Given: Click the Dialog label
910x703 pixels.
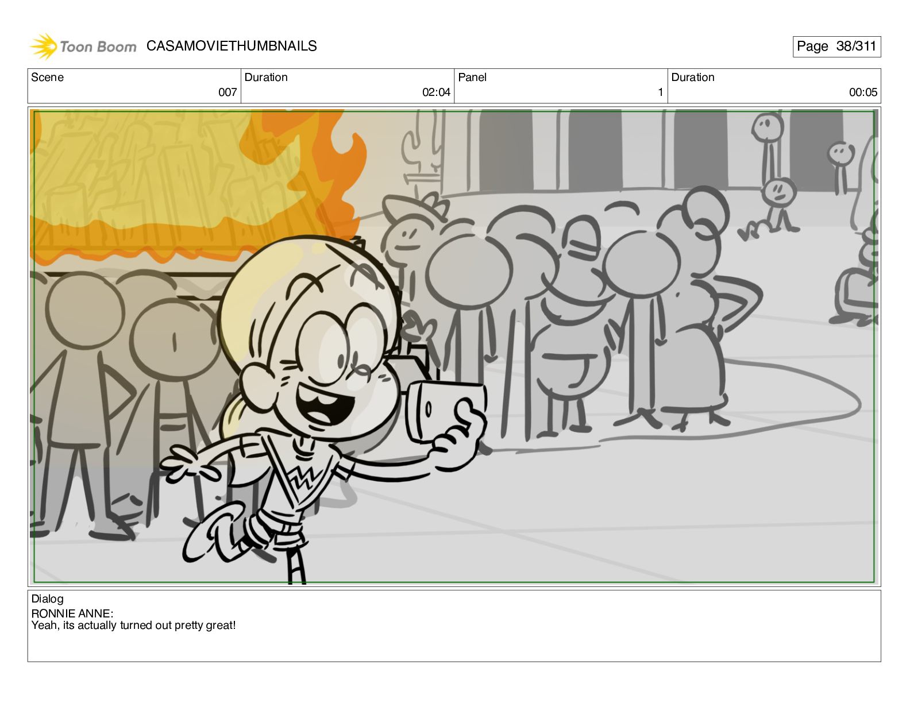Looking at the screenshot, I should pos(47,598).
